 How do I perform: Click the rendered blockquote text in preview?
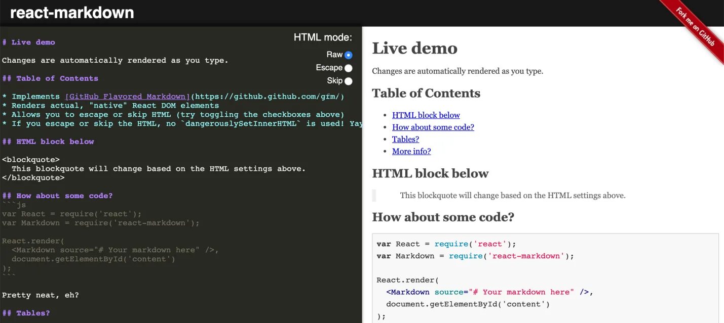(513, 196)
